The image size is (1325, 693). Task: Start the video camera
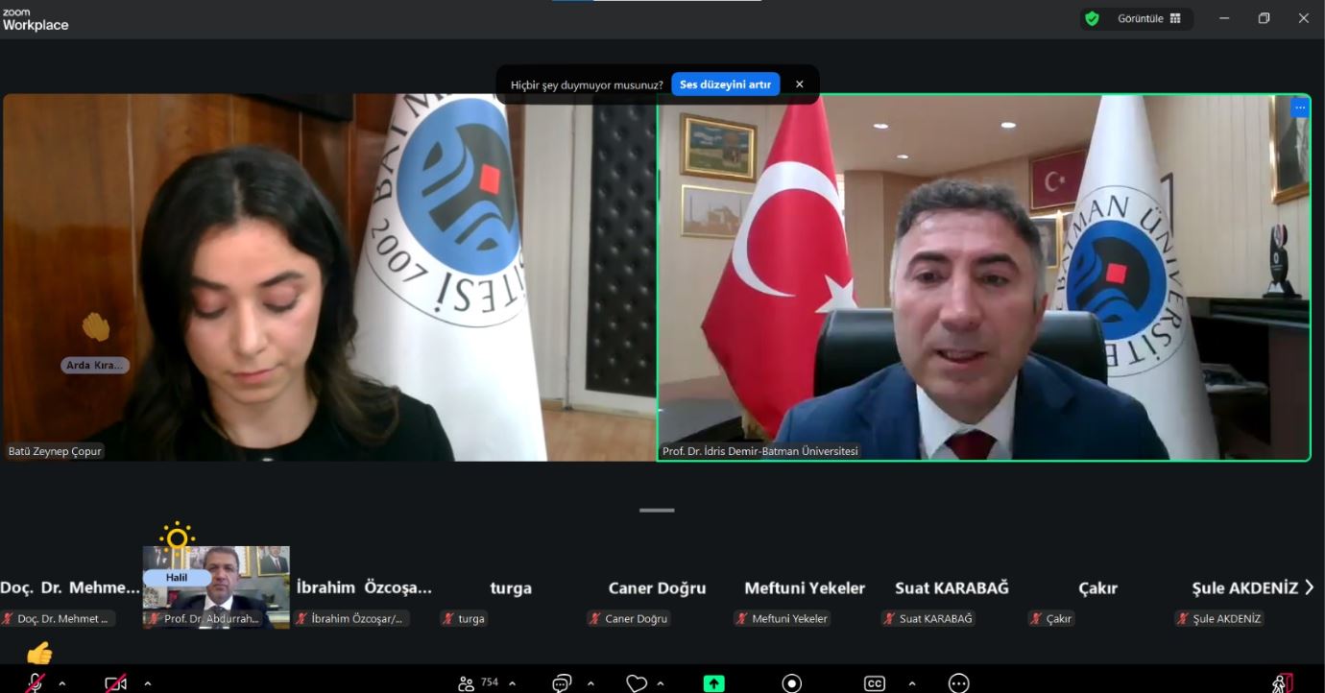click(x=115, y=682)
